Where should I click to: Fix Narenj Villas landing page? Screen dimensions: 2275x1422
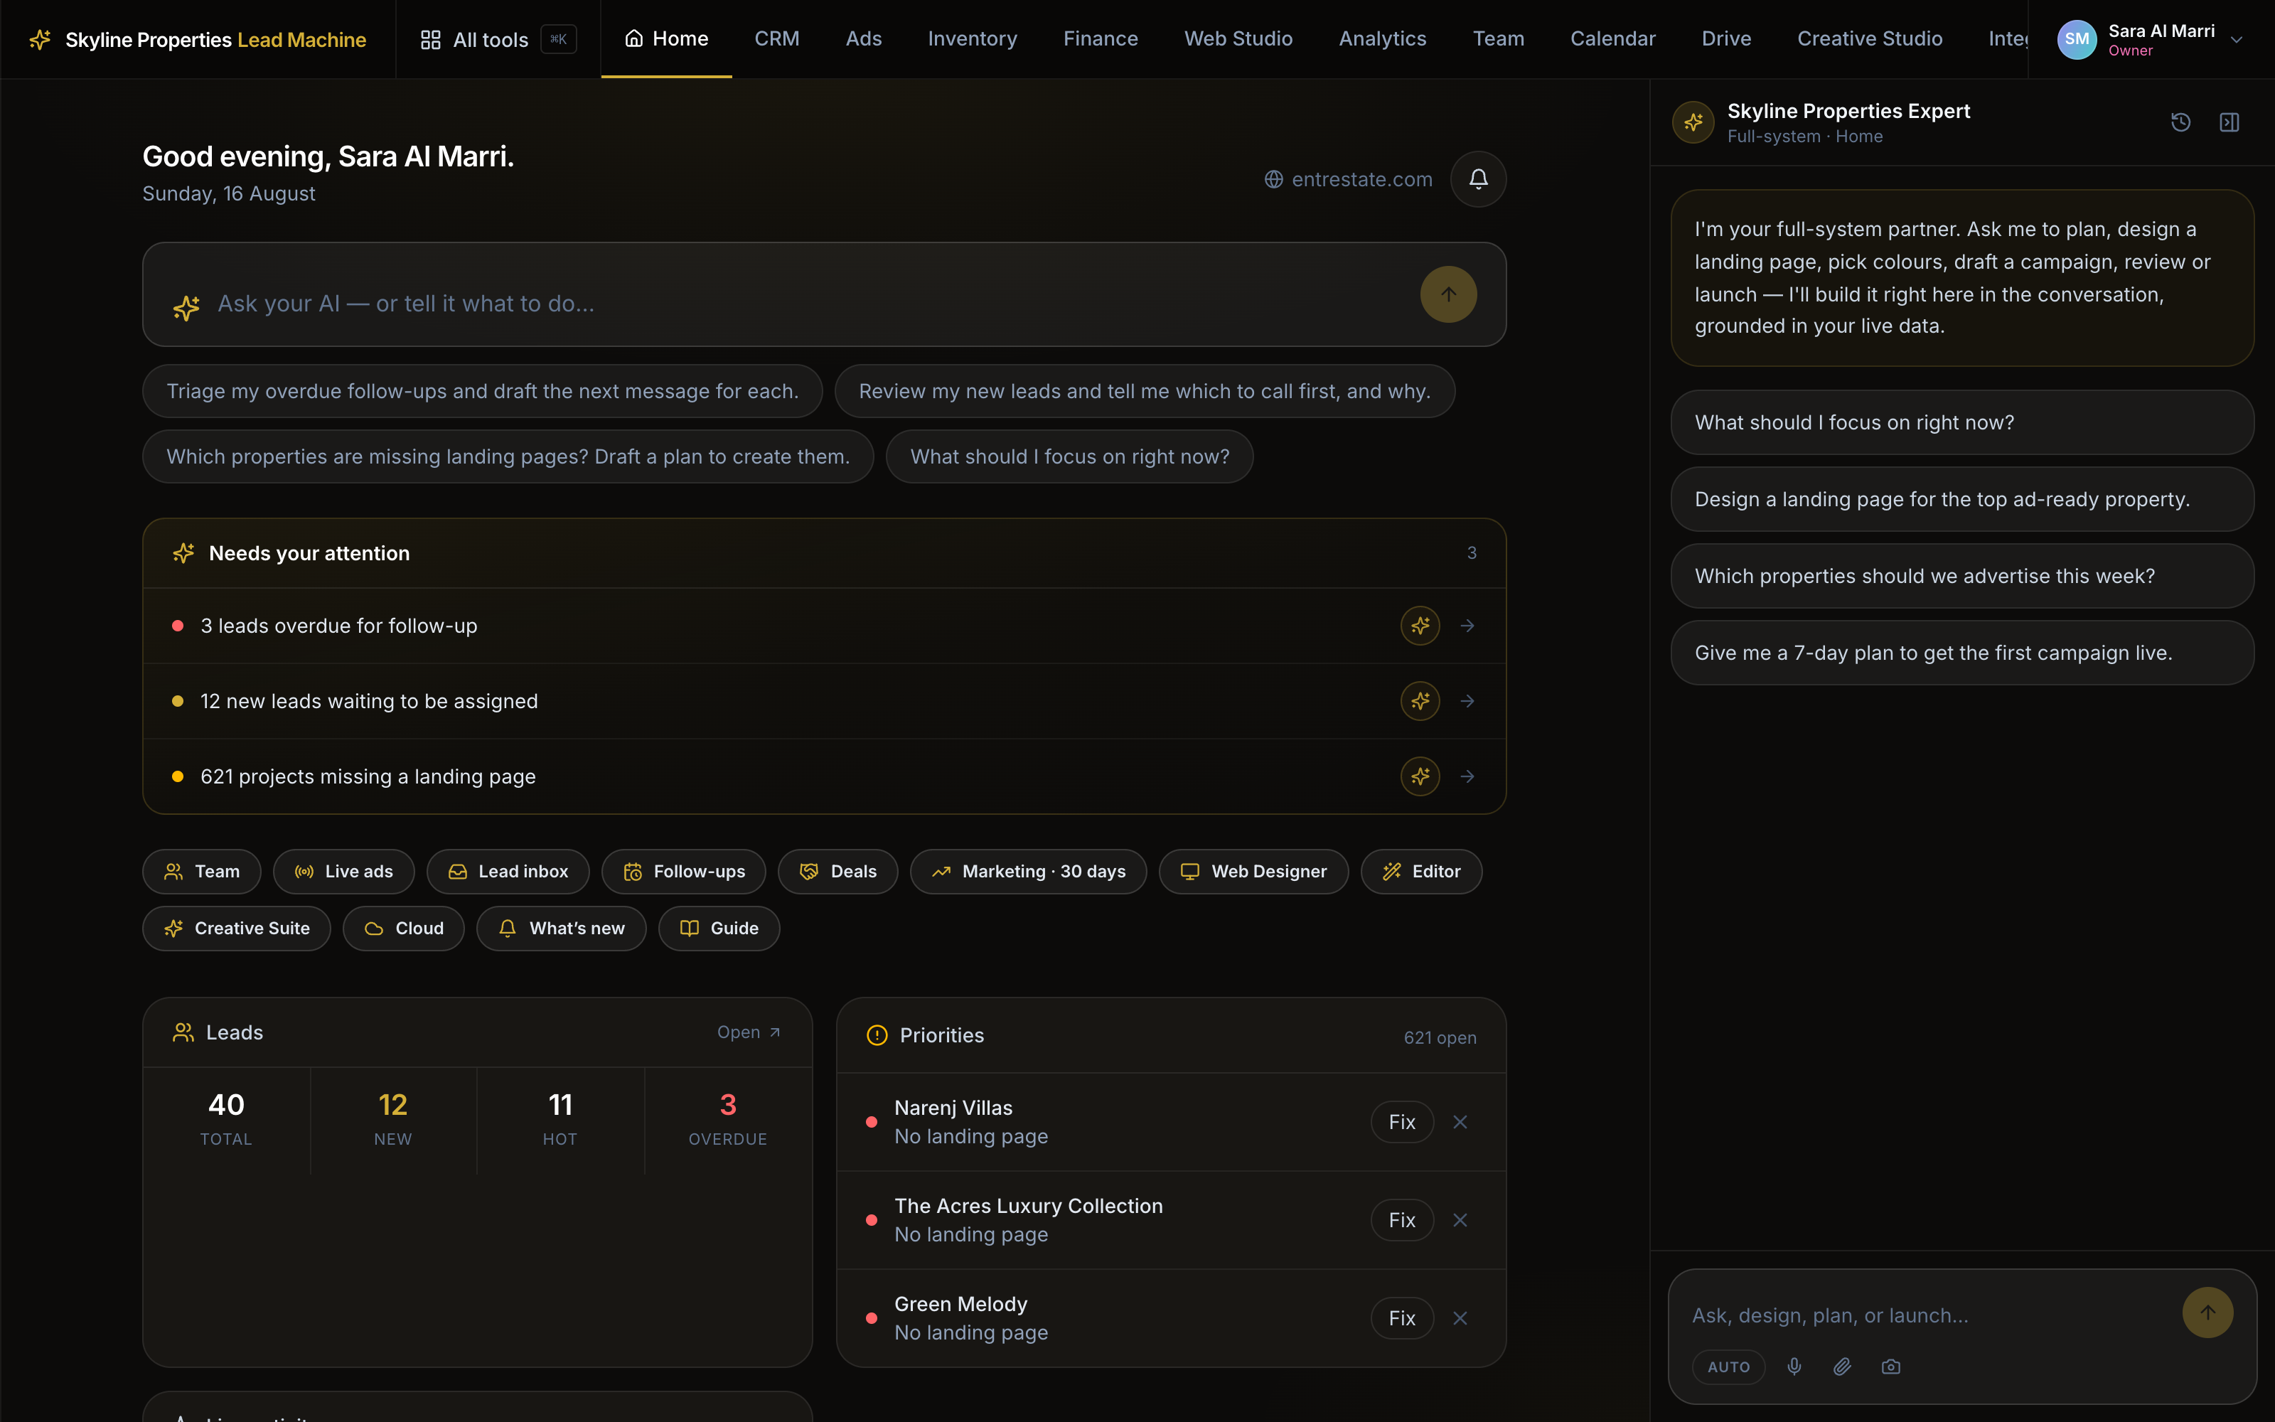click(x=1402, y=1122)
